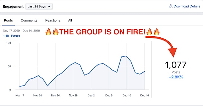This screenshot has height=106, width=203.
Task: Click the 1,077 posts total number
Action: [x=176, y=65]
